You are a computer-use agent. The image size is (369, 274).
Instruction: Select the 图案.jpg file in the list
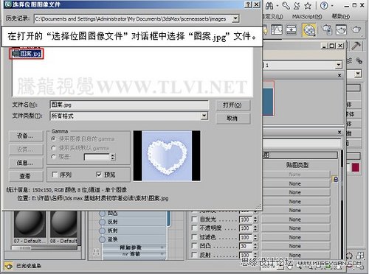27,54
